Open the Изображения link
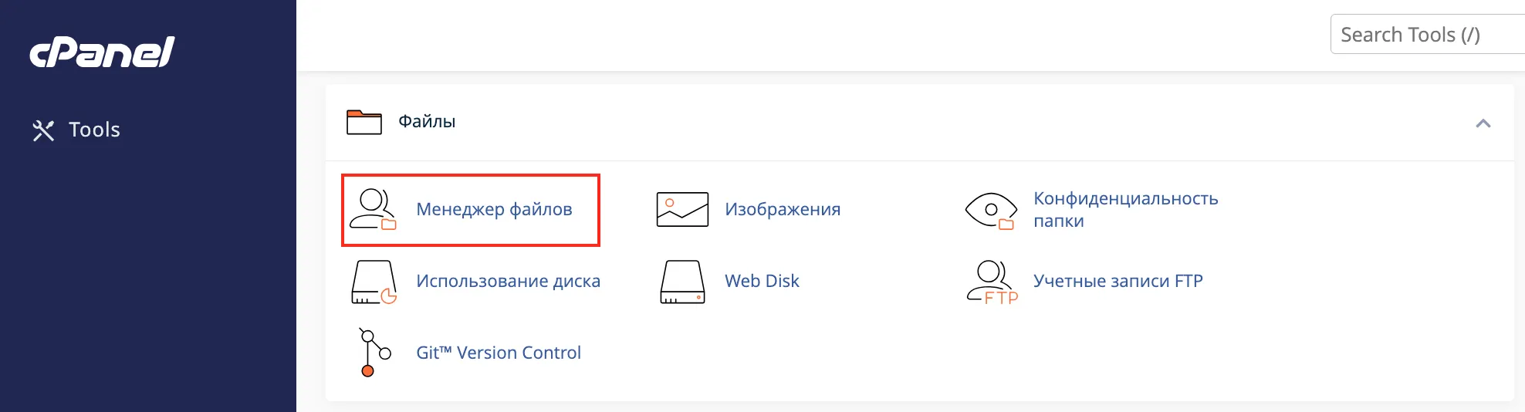Screen dimensions: 1525x412 pyautogui.click(x=783, y=209)
